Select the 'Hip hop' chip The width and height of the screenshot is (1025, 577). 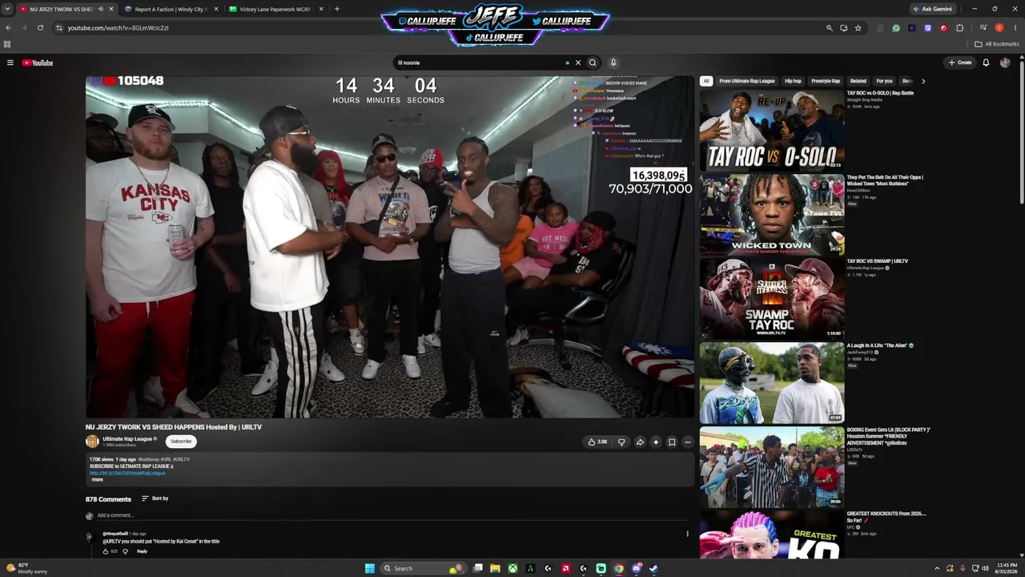[x=793, y=81]
